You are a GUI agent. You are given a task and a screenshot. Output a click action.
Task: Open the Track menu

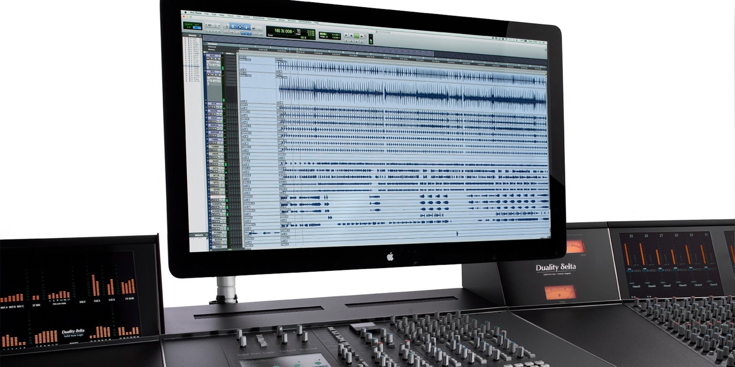[x=230, y=16]
